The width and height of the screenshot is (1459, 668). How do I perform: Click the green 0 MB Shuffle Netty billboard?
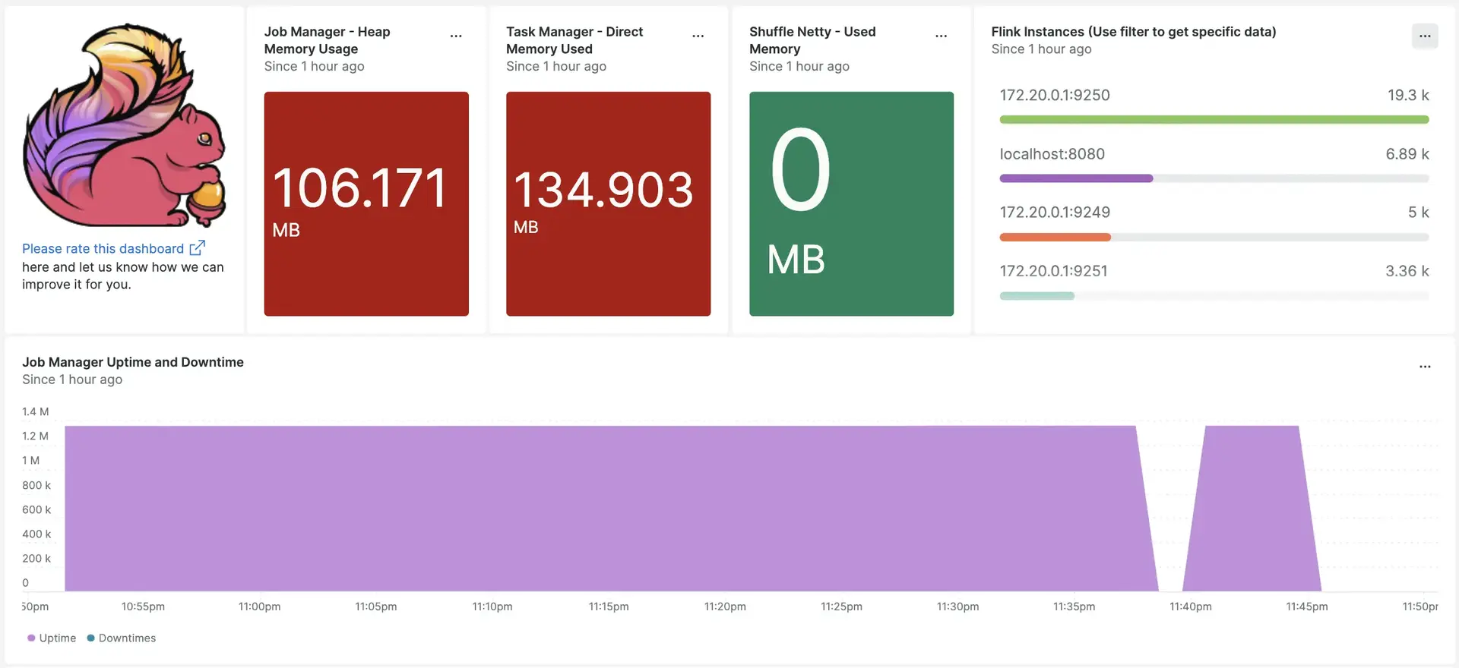pos(851,203)
